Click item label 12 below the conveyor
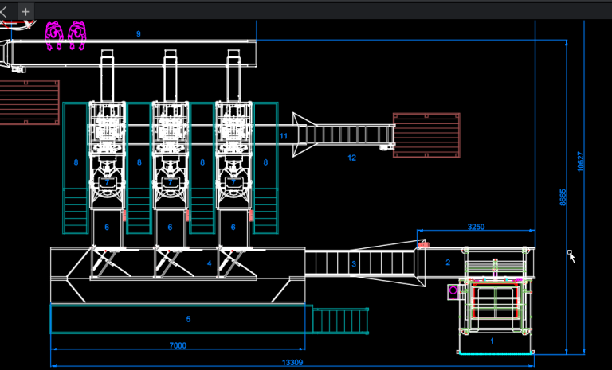 (x=351, y=158)
